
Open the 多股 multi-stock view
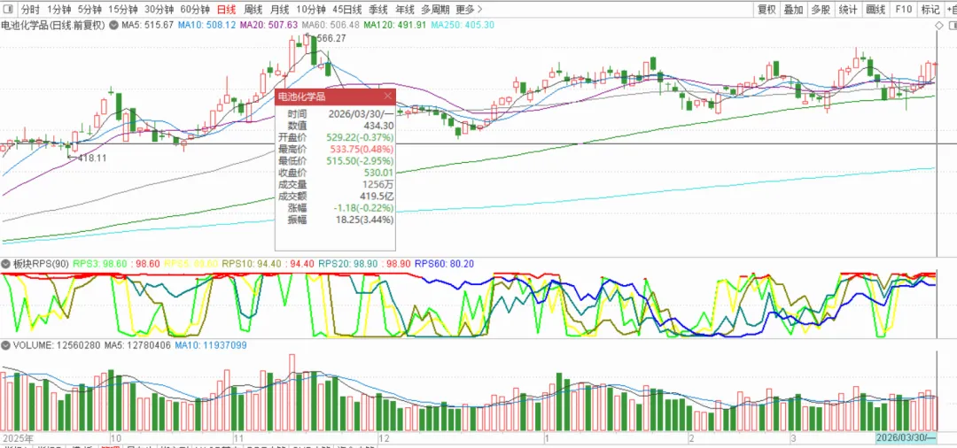pos(821,10)
